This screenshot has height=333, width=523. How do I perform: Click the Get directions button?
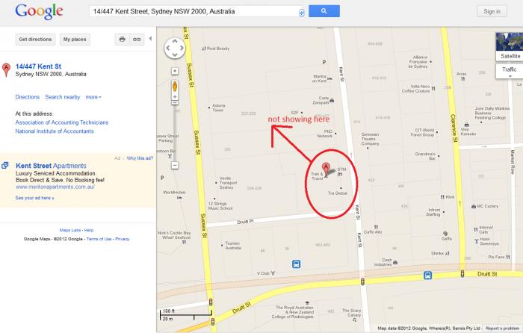click(35, 40)
